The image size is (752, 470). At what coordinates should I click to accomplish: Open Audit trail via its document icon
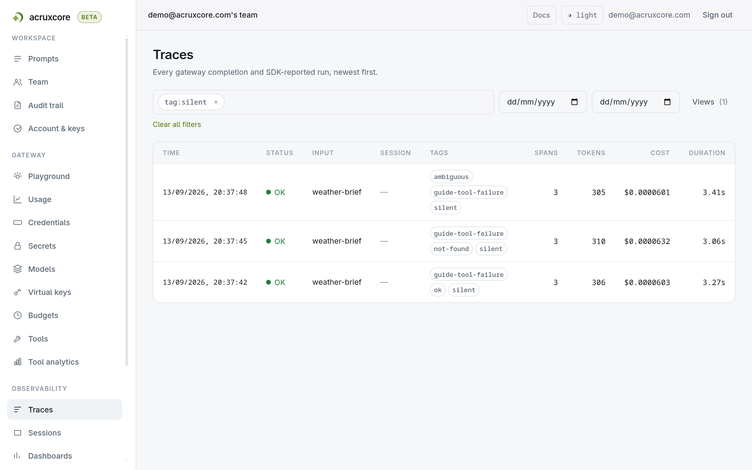(x=18, y=105)
